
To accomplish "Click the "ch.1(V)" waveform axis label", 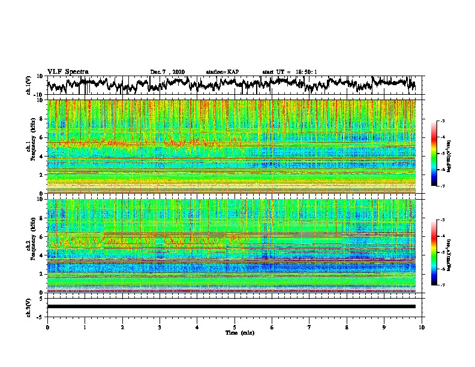I will (29, 85).
